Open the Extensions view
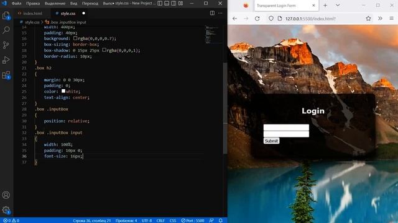Image resolution: width=398 pixels, height=223 pixels. tap(6, 75)
